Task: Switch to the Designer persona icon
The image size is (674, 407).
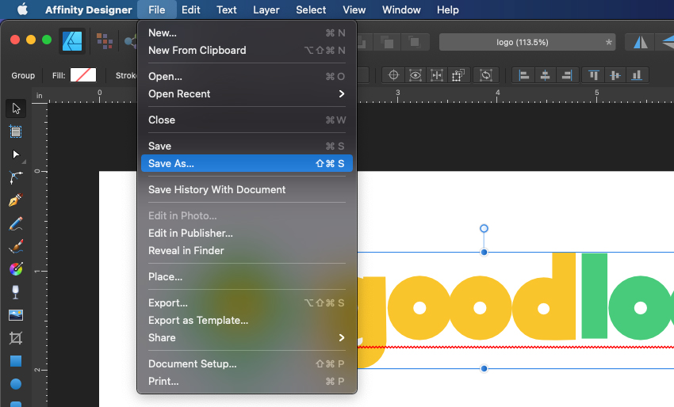Action: pos(72,41)
